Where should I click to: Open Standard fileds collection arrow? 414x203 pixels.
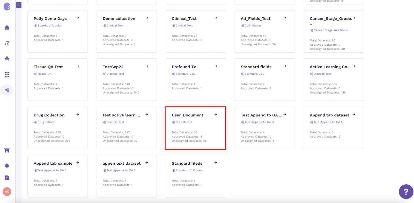coord(216,163)
